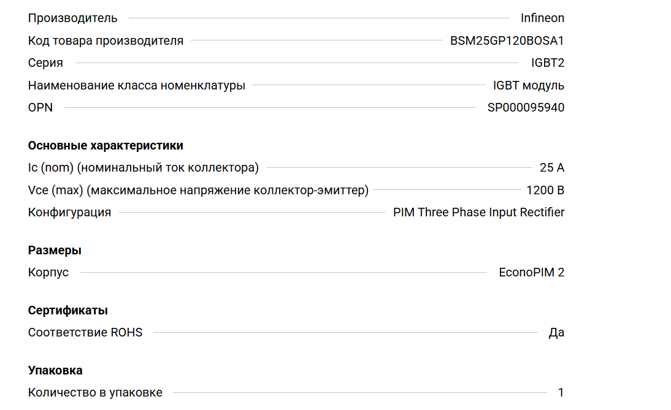This screenshot has height=410, width=671.
Task: Click the "Ic (nom)" collector current label
Action: click(143, 168)
